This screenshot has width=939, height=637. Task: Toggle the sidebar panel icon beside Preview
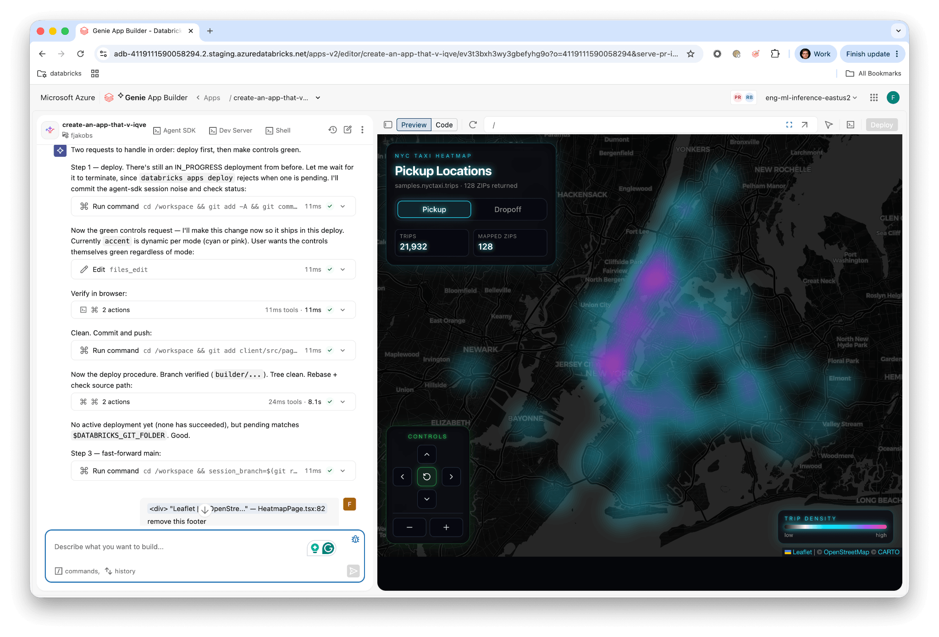click(x=388, y=125)
